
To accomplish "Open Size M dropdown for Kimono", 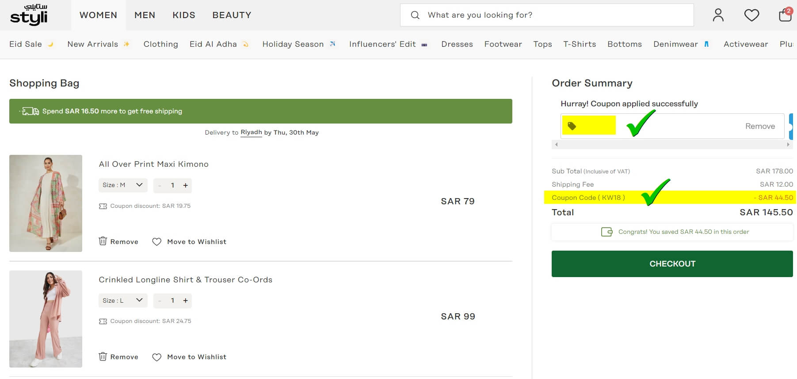I will [122, 185].
